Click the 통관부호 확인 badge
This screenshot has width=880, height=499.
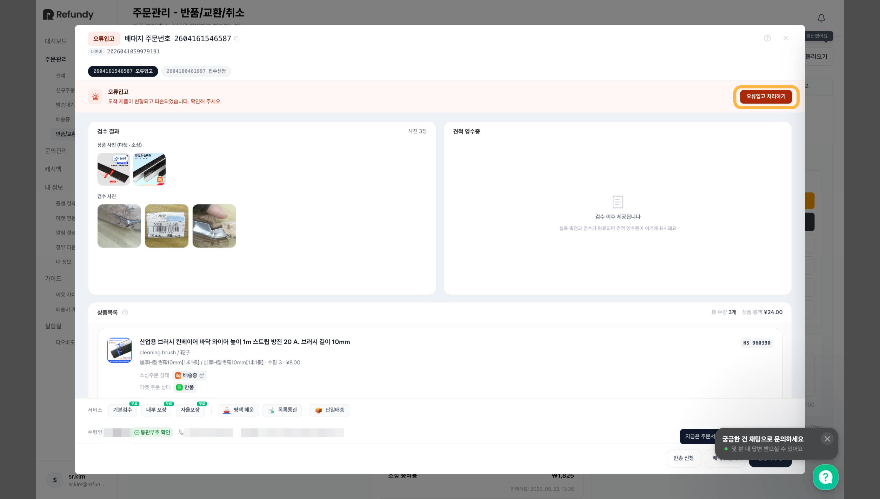pyautogui.click(x=152, y=433)
